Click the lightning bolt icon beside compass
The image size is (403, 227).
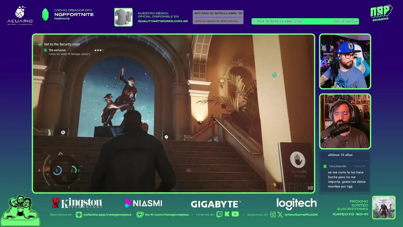click(x=39, y=170)
